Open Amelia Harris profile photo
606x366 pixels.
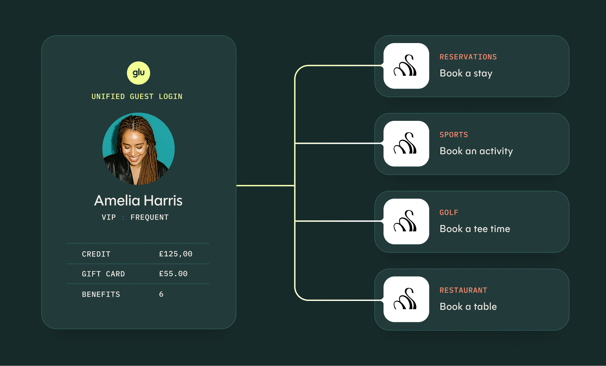pyautogui.click(x=138, y=149)
